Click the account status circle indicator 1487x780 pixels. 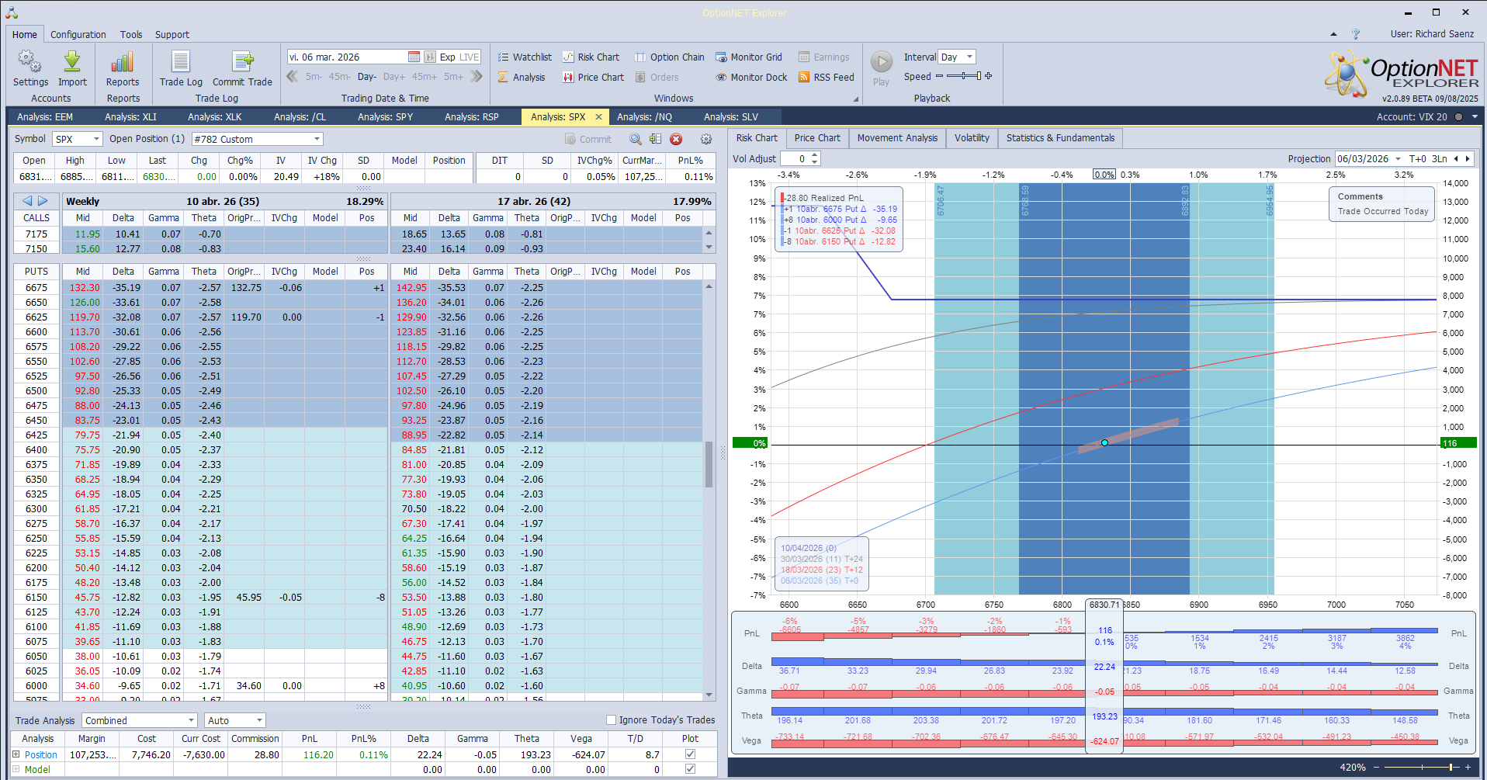pyautogui.click(x=1458, y=117)
